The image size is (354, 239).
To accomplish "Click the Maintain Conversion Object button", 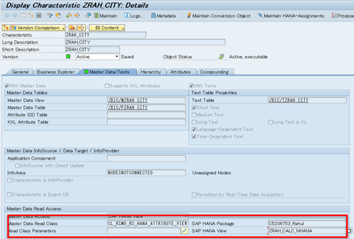I will tap(219, 16).
